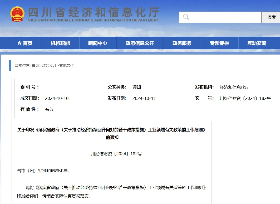Click the house icon in navigation bar

pyautogui.click(x=19, y=43)
